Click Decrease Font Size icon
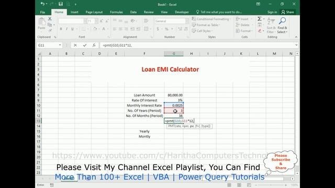The image size is (335, 188). pos(107,21)
